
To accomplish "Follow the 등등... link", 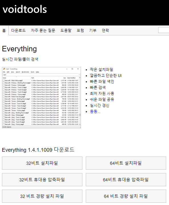I will point(95,111).
